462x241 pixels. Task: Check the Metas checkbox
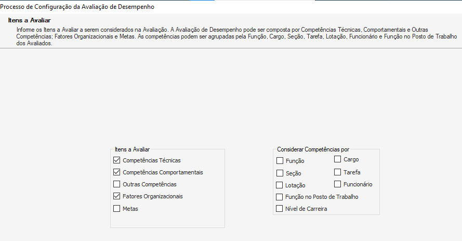point(116,209)
